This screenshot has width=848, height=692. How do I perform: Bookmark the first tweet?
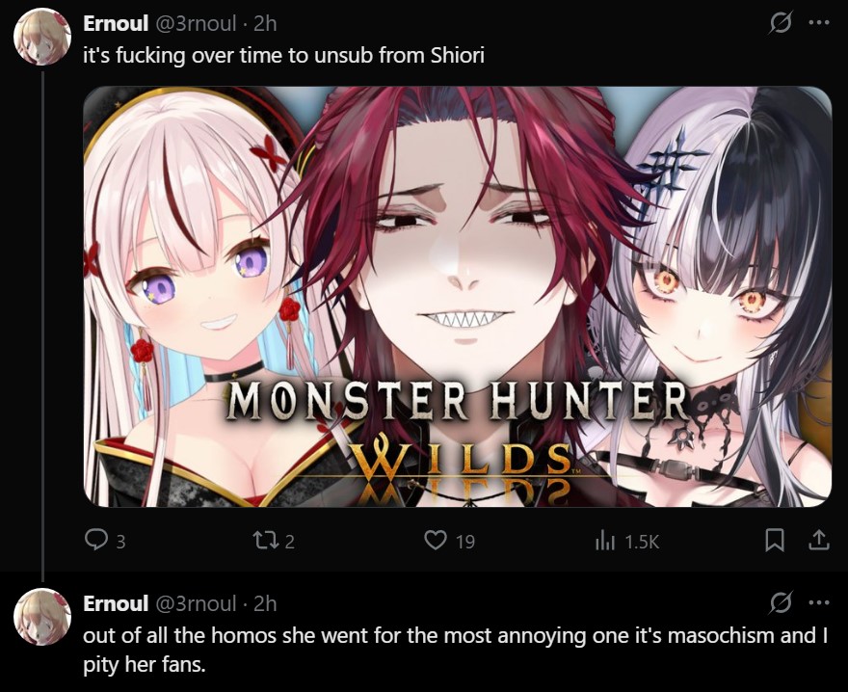coord(775,540)
